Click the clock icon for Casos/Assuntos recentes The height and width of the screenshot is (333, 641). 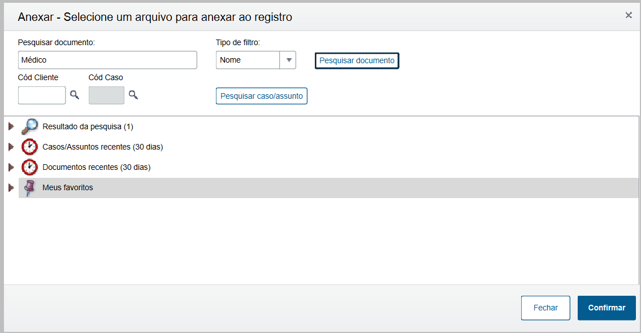30,147
